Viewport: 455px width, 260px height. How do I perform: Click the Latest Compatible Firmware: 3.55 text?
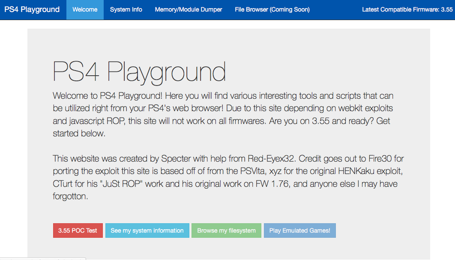[407, 9]
